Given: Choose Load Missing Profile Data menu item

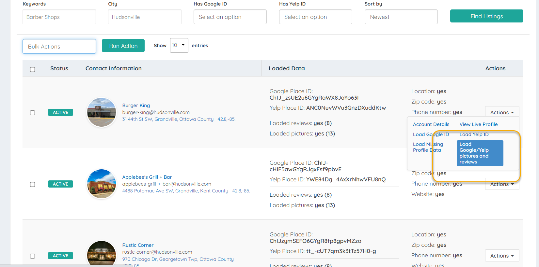Looking at the screenshot, I should [428, 147].
